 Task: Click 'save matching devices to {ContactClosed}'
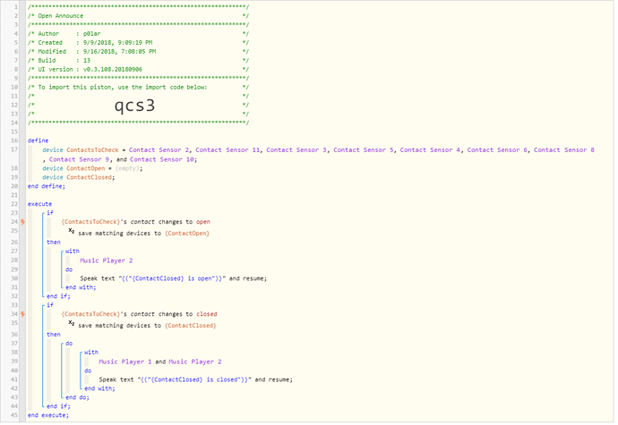point(147,326)
